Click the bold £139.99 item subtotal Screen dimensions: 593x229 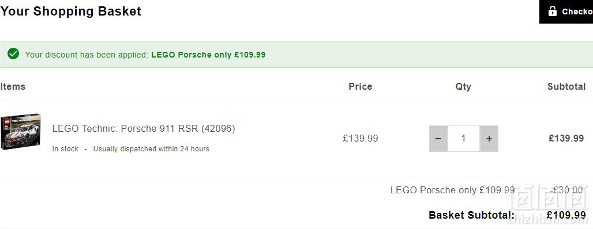coord(566,138)
